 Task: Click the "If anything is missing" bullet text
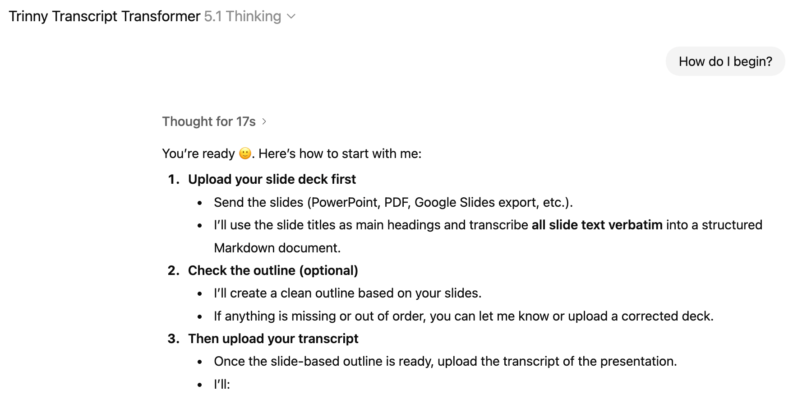(x=463, y=316)
